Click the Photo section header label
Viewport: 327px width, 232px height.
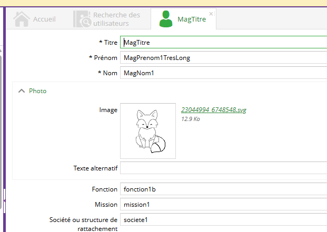[x=37, y=91]
